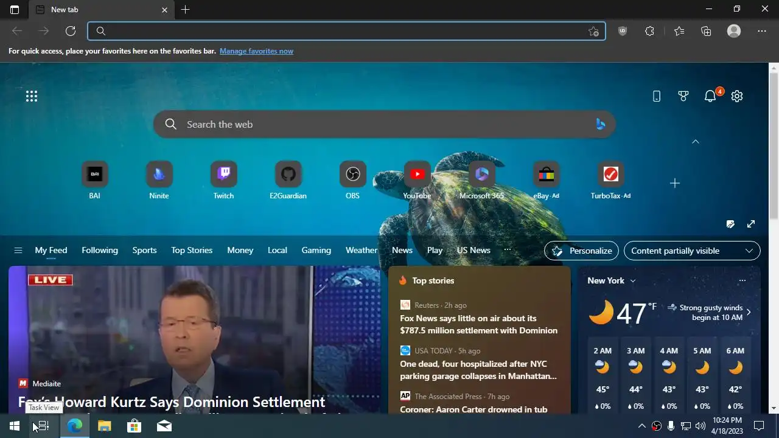Image resolution: width=779 pixels, height=438 pixels.
Task: Open Task View in taskbar
Action: pos(43,426)
